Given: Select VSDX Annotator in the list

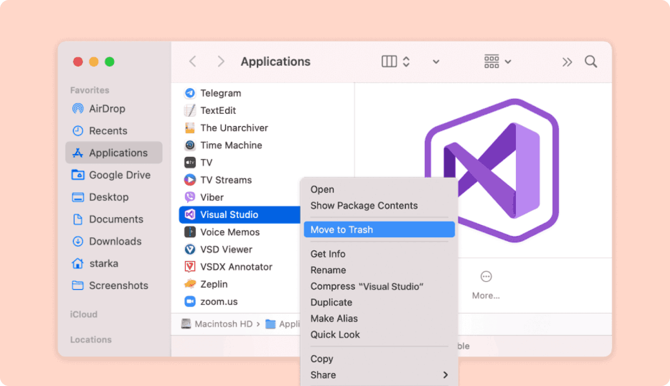Looking at the screenshot, I should (239, 267).
